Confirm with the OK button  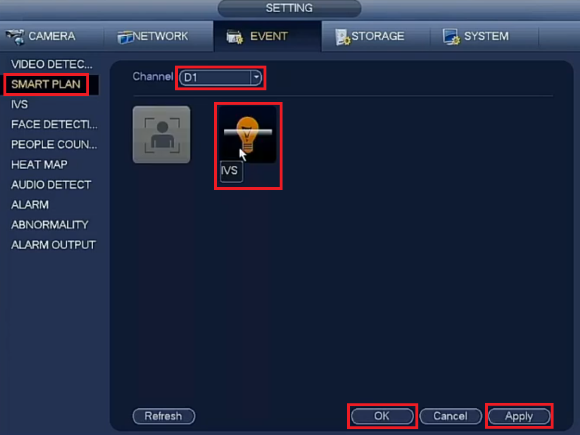click(382, 416)
